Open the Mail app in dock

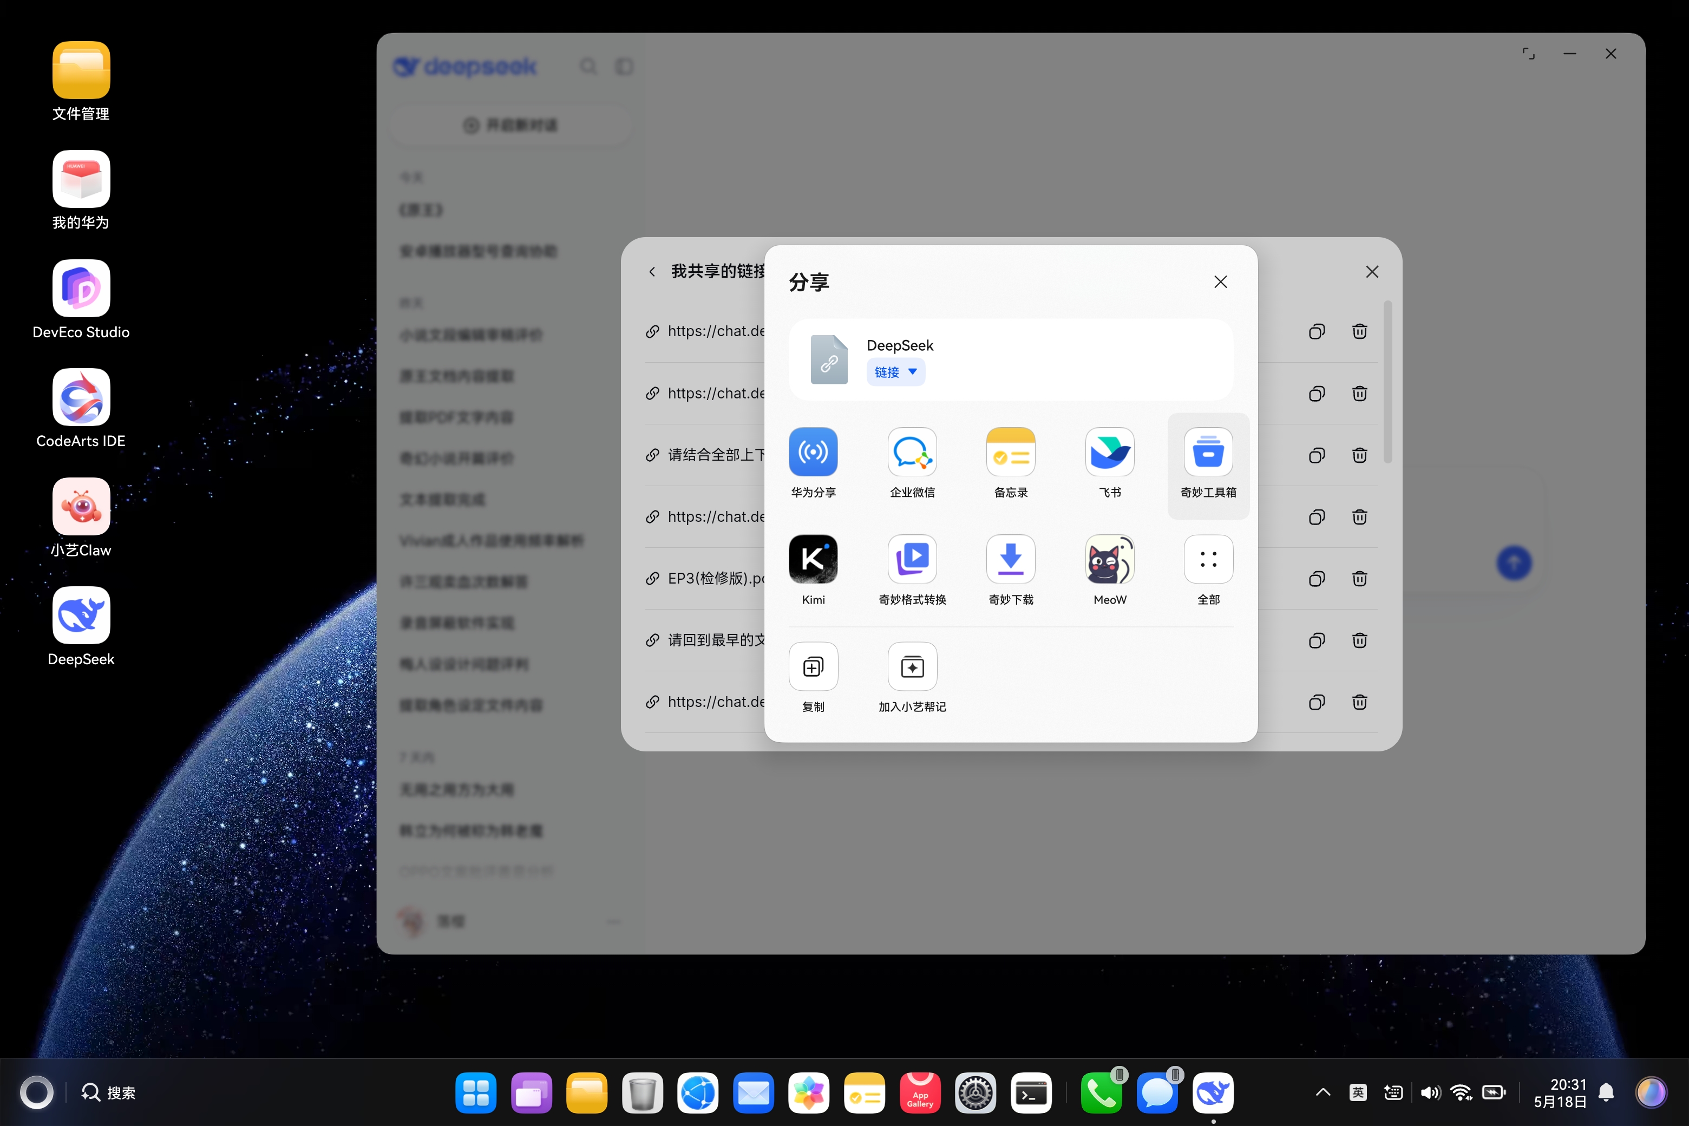[754, 1093]
